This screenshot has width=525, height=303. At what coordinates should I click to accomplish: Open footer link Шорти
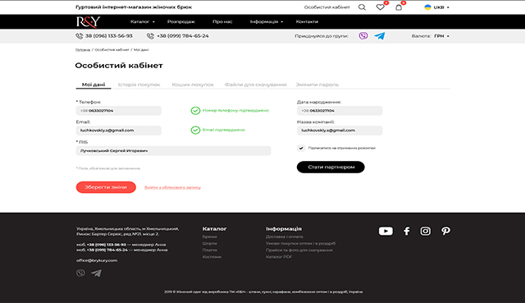tap(210, 243)
